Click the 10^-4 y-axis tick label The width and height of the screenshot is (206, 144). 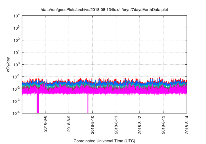coord(16,113)
